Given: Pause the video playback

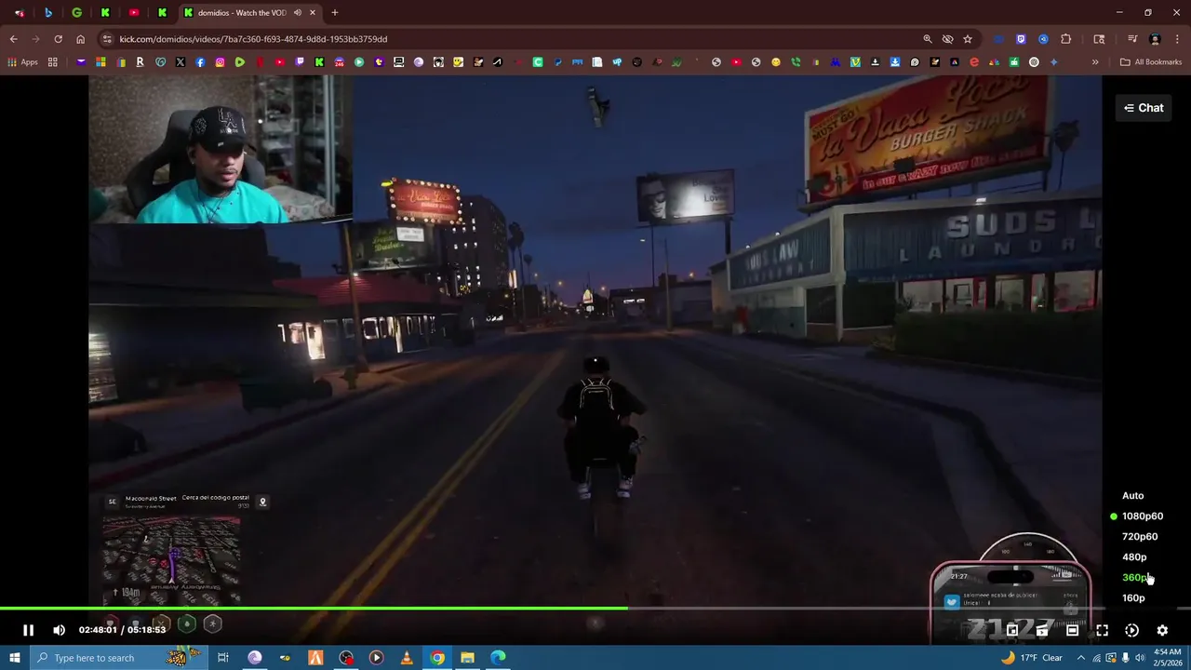Looking at the screenshot, I should click(28, 630).
